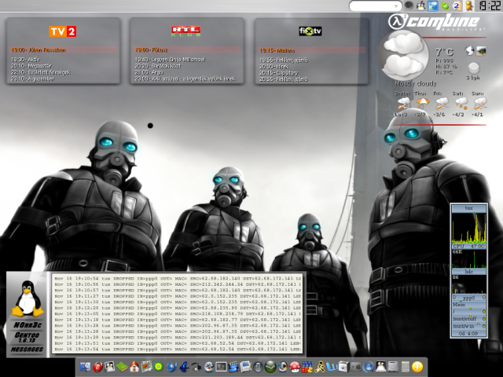Viewport: 503px width, 377px height.
Task: Click the 19:00 highlighted TV2 program row
Action: 63,50
